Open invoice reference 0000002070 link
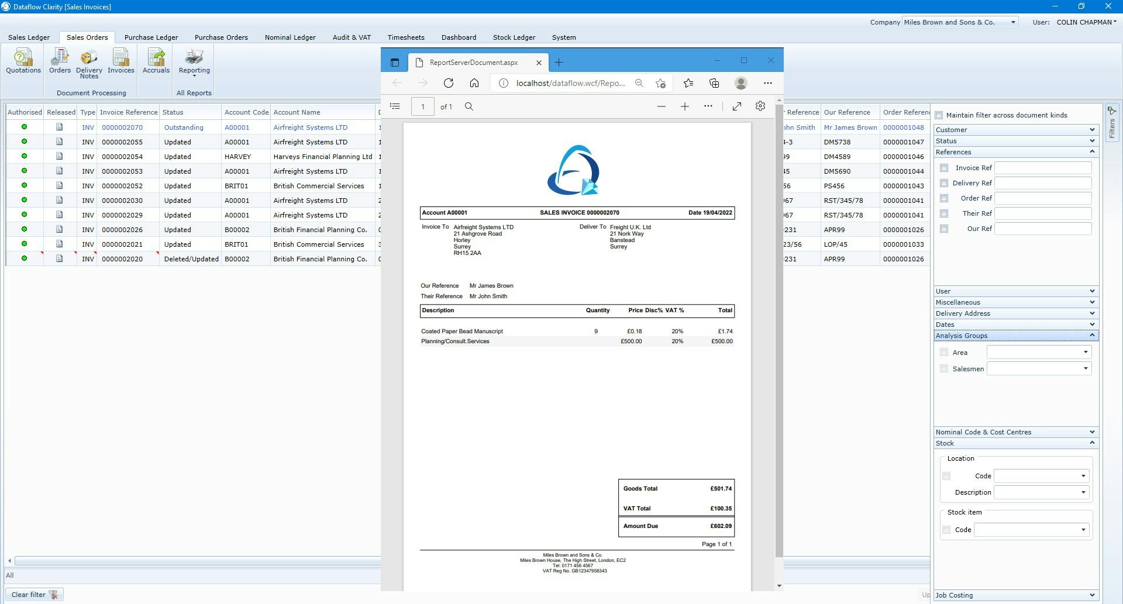Screen dimensions: 1123x604 [122, 127]
